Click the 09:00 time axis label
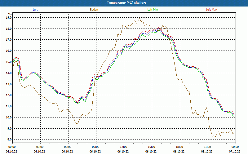 pyautogui.click(x=95, y=147)
